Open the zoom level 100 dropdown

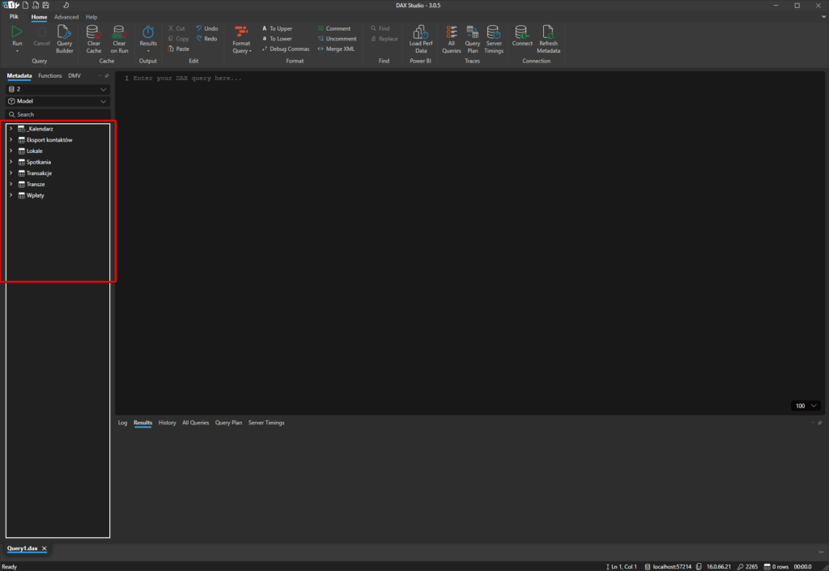click(x=806, y=406)
